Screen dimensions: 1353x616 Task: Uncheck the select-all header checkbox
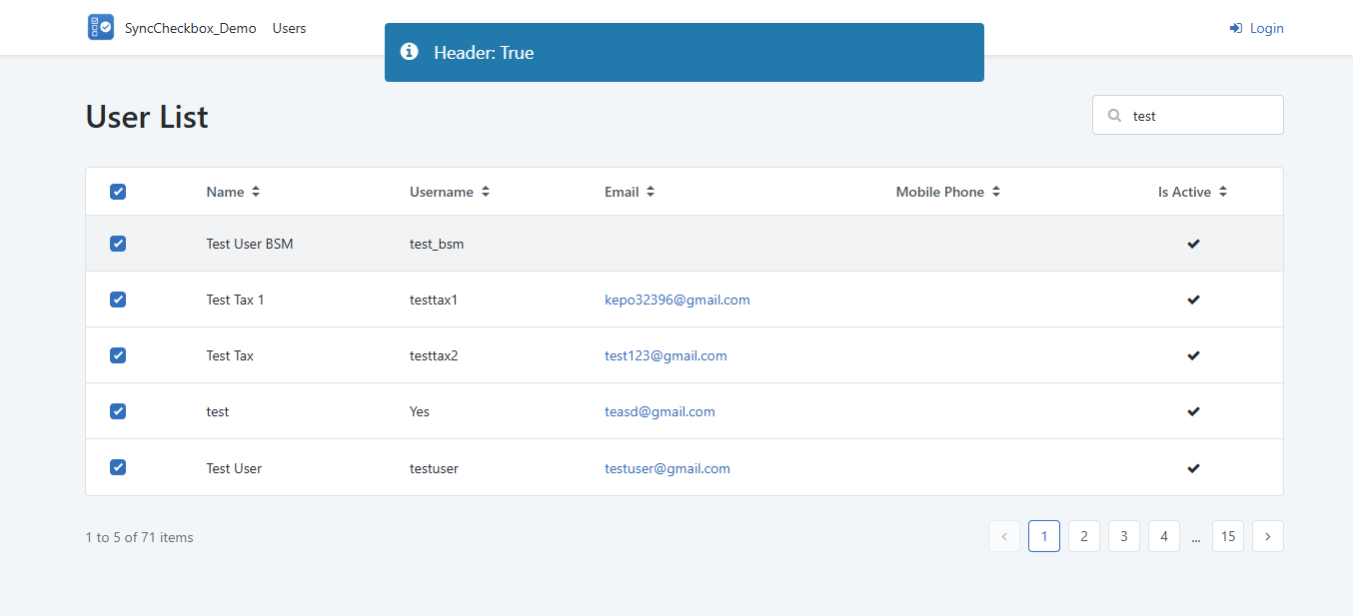118,192
